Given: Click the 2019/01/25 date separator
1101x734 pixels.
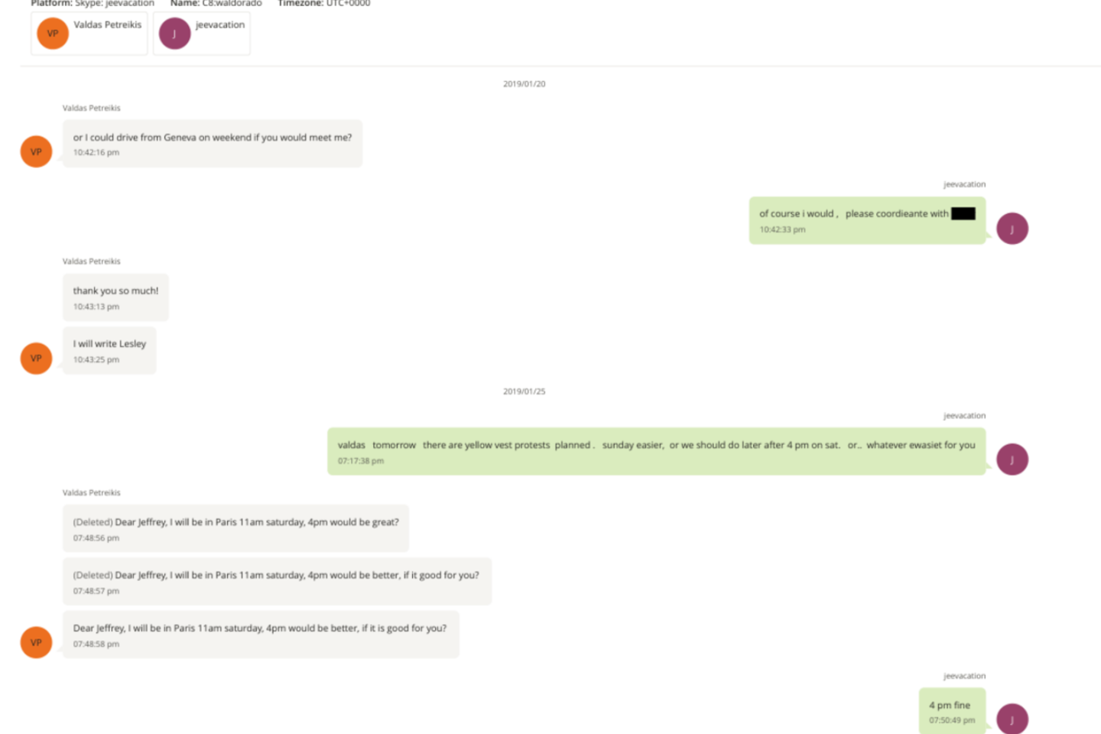Looking at the screenshot, I should coord(525,391).
